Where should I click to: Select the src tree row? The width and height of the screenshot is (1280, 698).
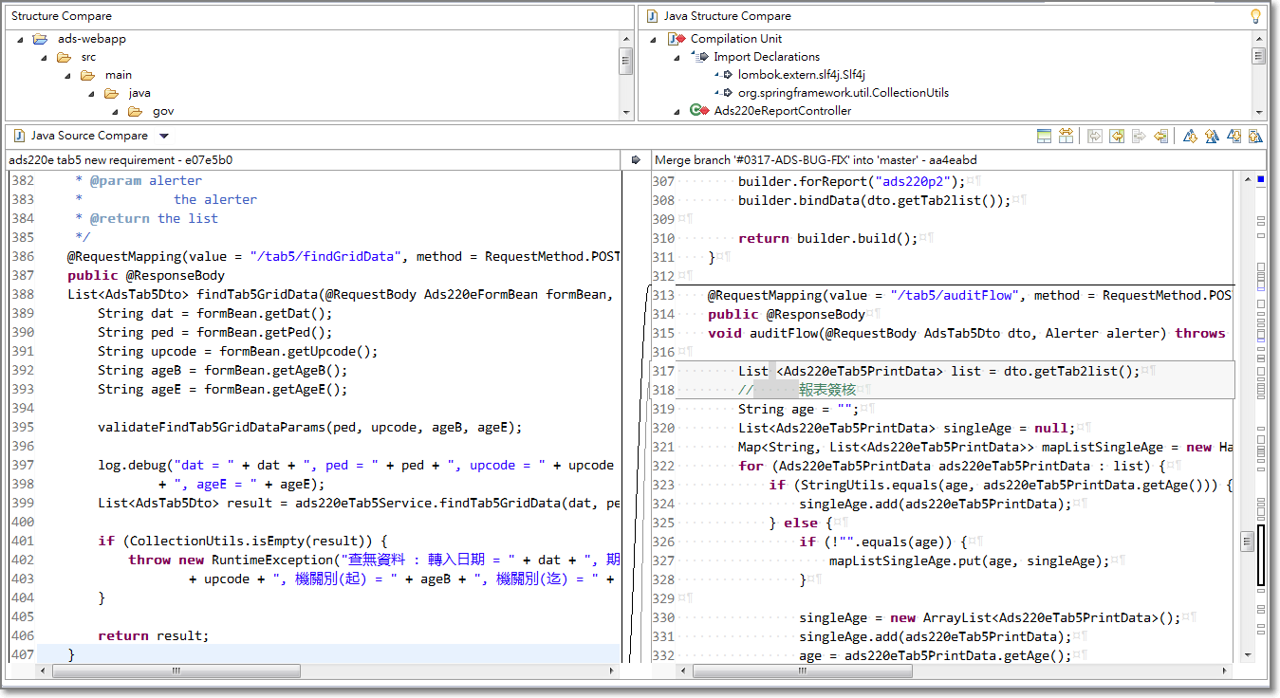(88, 57)
